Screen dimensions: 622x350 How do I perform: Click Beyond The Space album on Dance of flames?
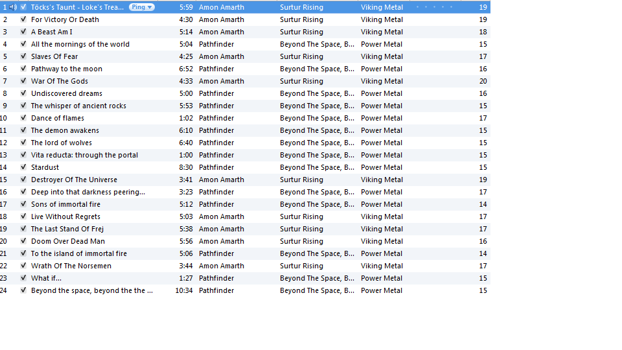click(317, 118)
